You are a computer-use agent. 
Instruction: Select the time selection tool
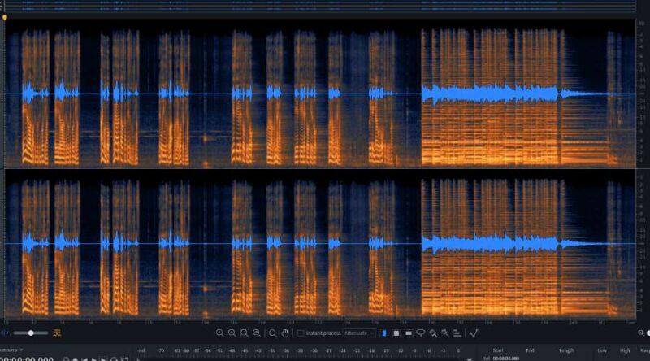[x=383, y=333]
